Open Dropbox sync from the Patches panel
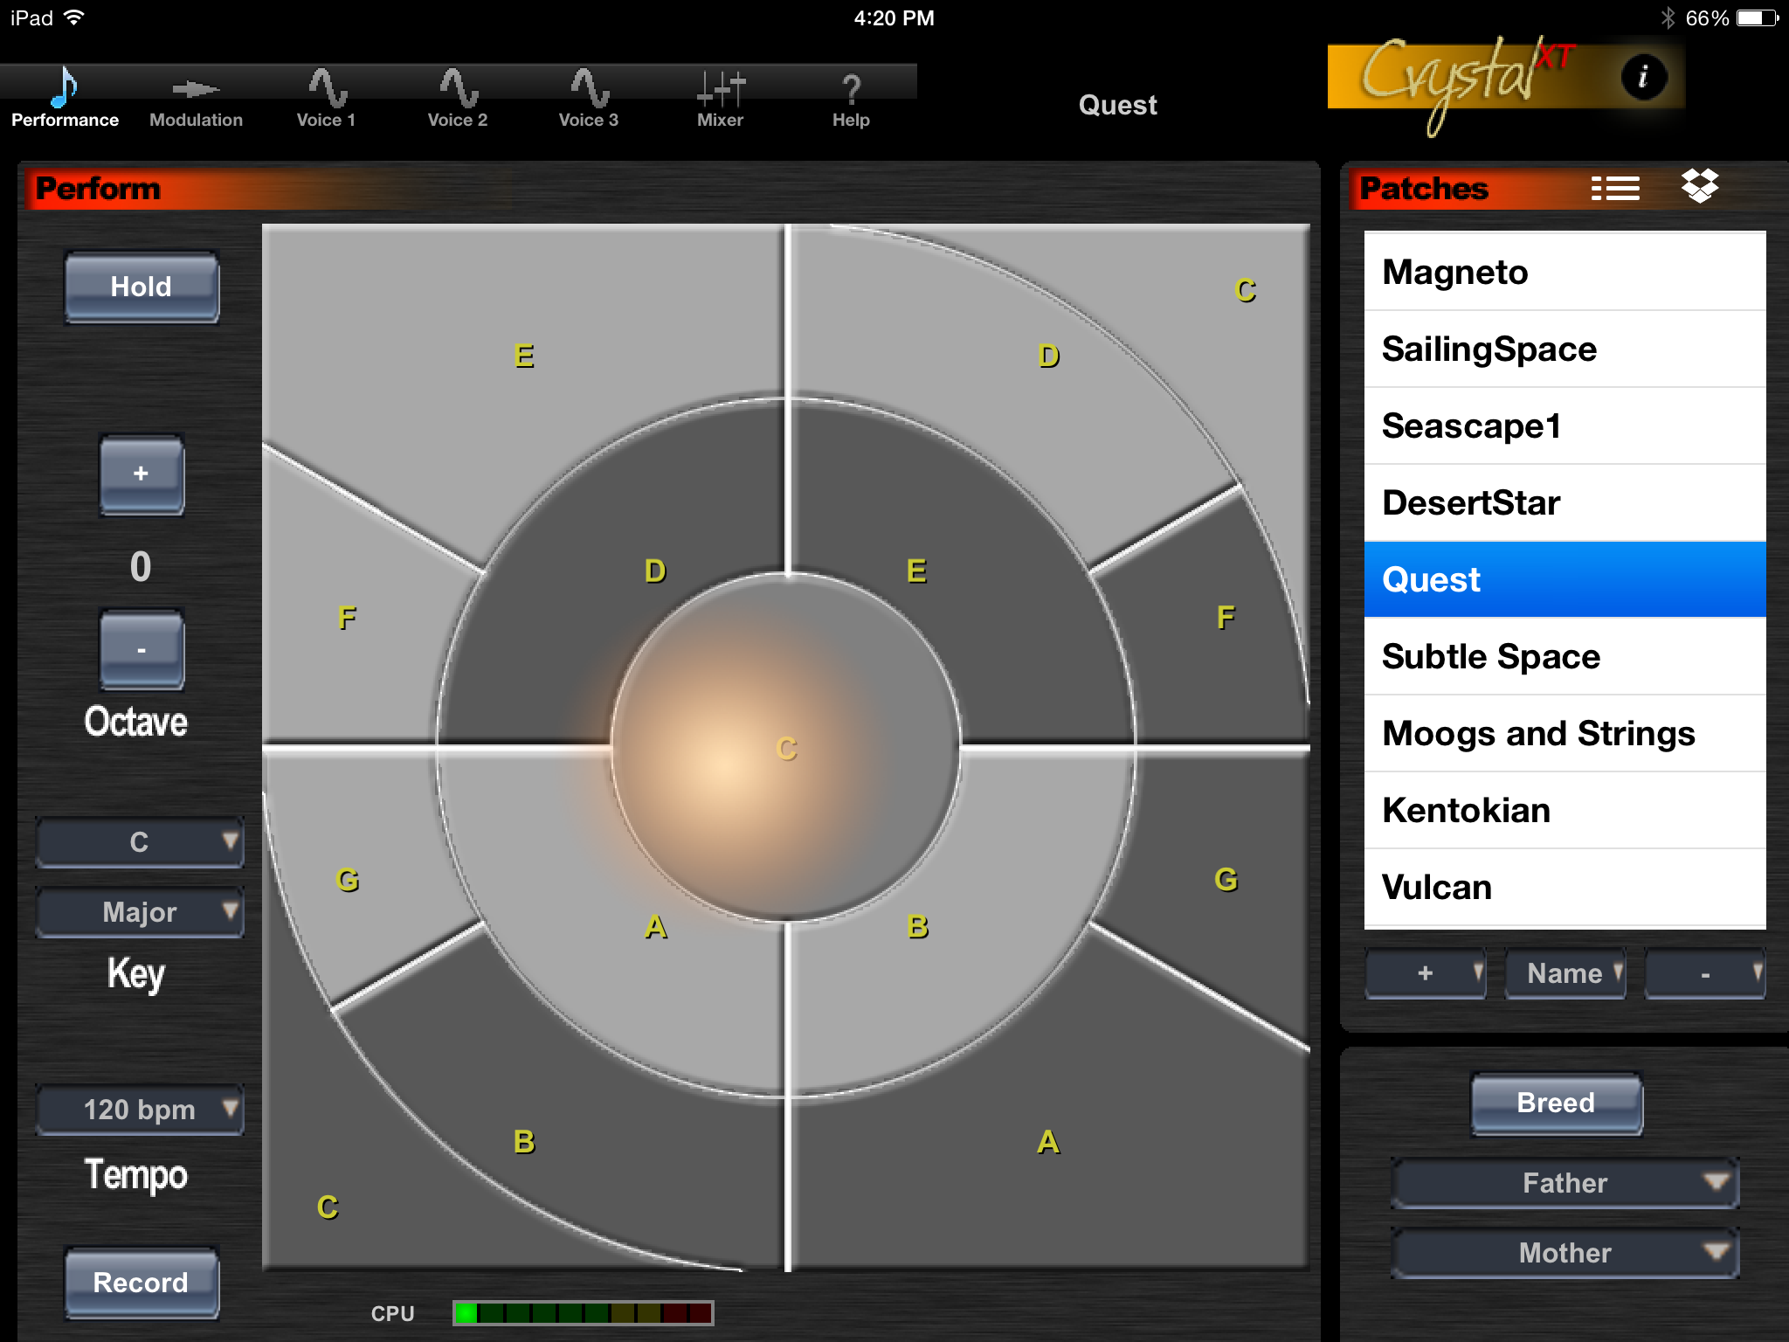 tap(1698, 186)
